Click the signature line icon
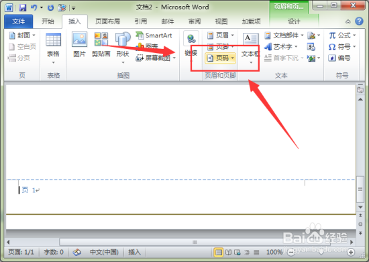The width and height of the screenshot is (369, 262). click(x=311, y=36)
